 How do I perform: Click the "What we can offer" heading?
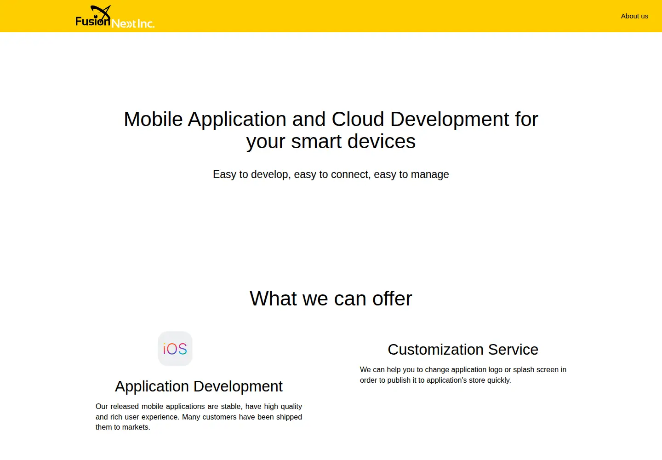tap(331, 299)
